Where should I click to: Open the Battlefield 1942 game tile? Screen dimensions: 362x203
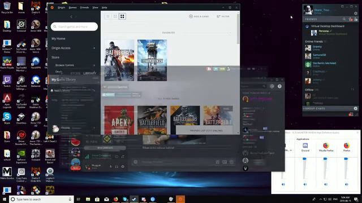click(x=152, y=120)
